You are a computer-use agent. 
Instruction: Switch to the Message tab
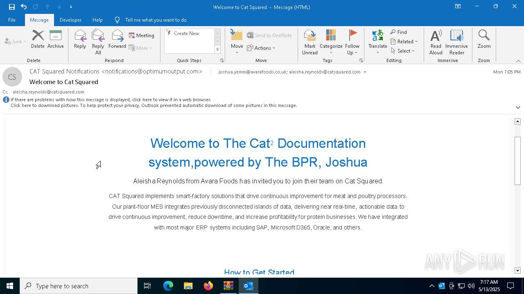(x=39, y=20)
